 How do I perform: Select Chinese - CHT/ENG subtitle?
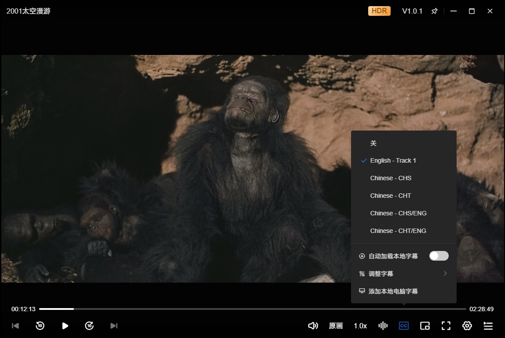pyautogui.click(x=403, y=230)
